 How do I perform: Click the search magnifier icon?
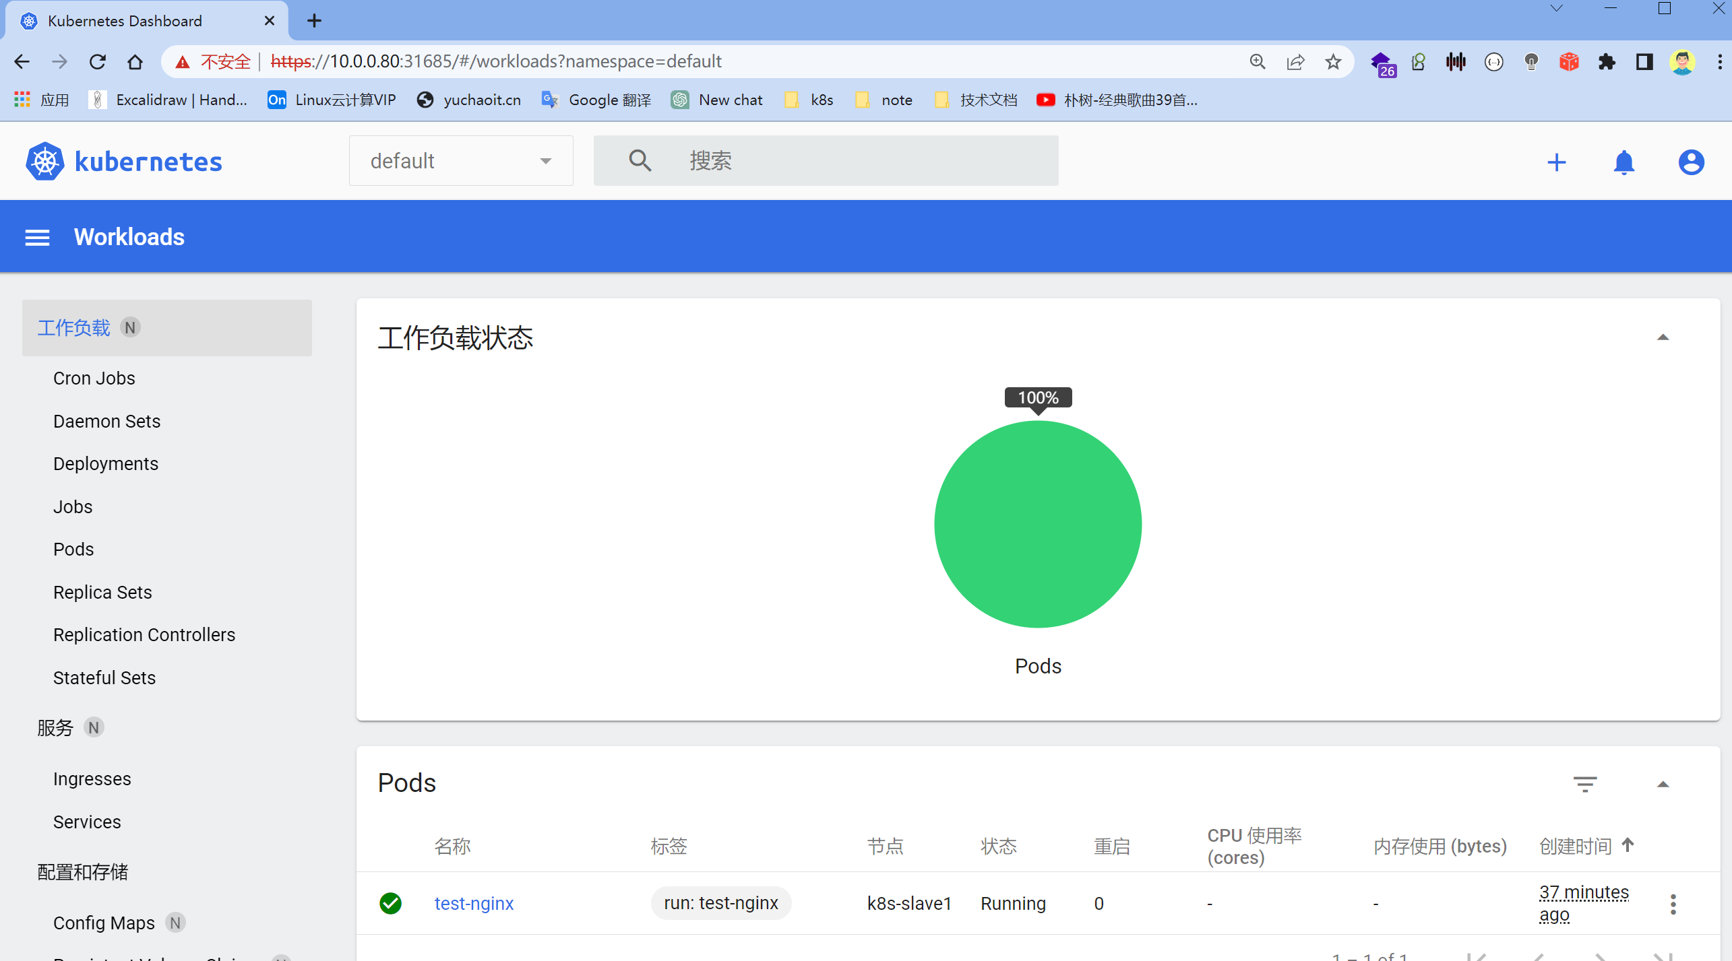(640, 161)
